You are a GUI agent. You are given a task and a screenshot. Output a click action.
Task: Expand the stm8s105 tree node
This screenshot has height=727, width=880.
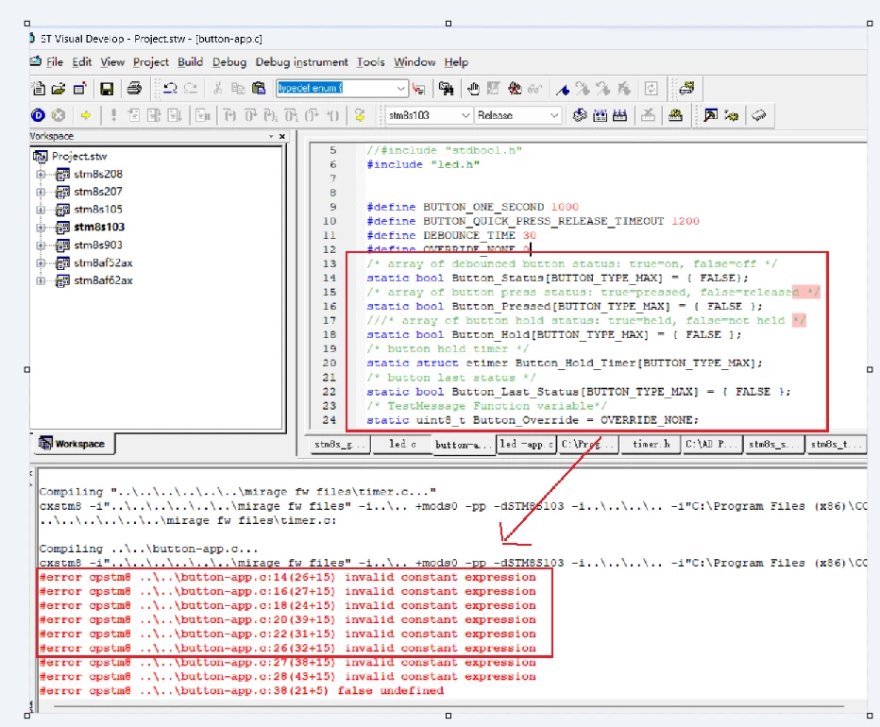click(x=41, y=210)
